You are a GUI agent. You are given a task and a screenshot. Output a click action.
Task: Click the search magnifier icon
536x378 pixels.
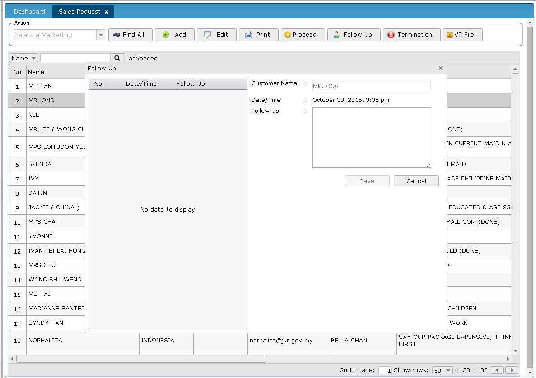[117, 58]
